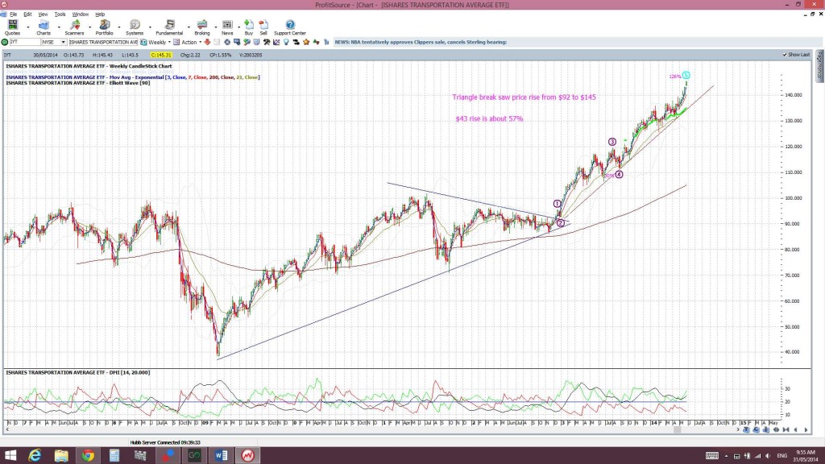Viewport: 825px width, 464px height.
Task: Open the NYSE exchange dropdown
Action: pyautogui.click(x=63, y=42)
